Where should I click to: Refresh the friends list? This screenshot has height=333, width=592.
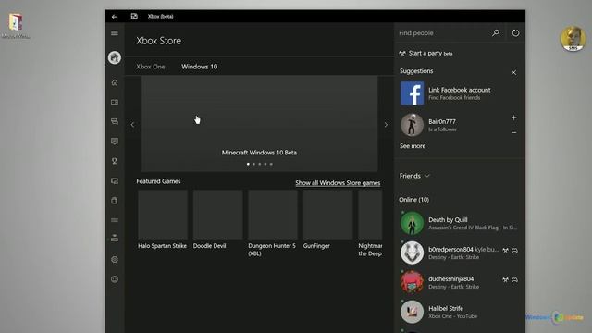[x=515, y=33]
